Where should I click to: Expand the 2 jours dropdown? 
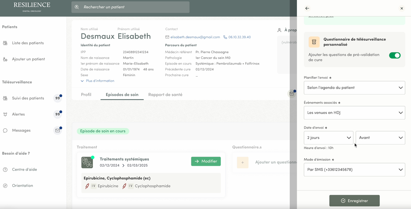[328, 138]
